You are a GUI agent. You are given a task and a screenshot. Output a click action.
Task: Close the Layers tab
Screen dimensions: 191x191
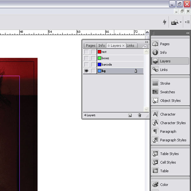[124, 46]
